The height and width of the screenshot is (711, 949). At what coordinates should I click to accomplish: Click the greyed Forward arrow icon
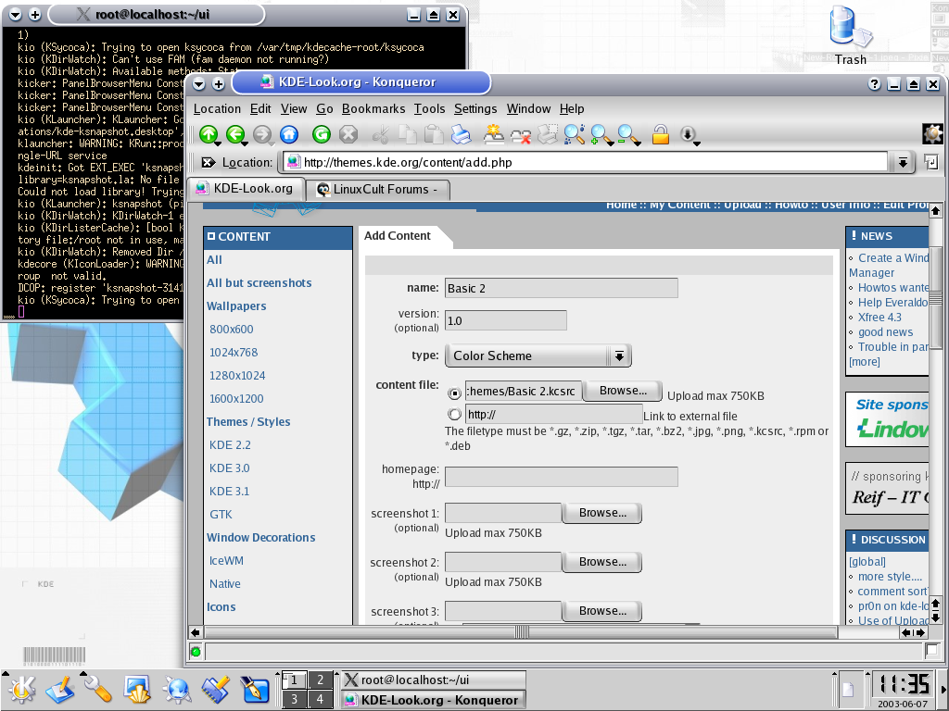(x=261, y=134)
